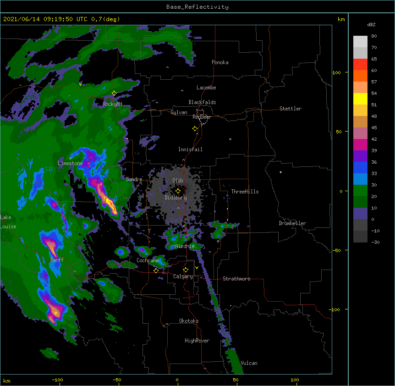Click the Lake Louise label
395x386 pixels.
point(8,222)
